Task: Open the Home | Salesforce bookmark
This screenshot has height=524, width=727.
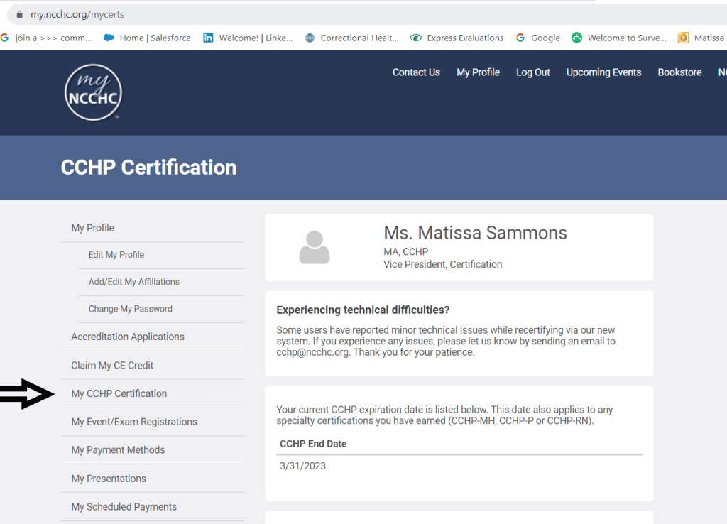Action: 148,38
